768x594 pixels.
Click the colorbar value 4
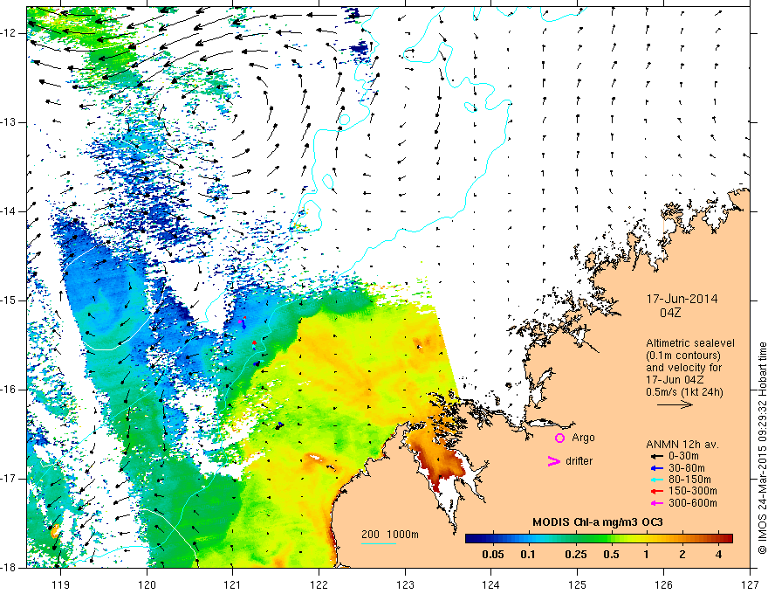(718, 555)
